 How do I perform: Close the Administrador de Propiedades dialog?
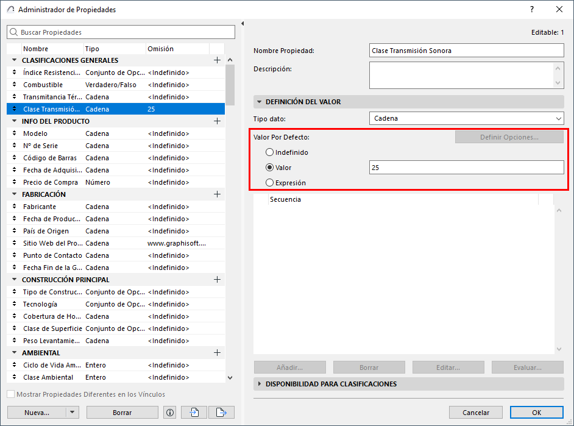point(559,10)
